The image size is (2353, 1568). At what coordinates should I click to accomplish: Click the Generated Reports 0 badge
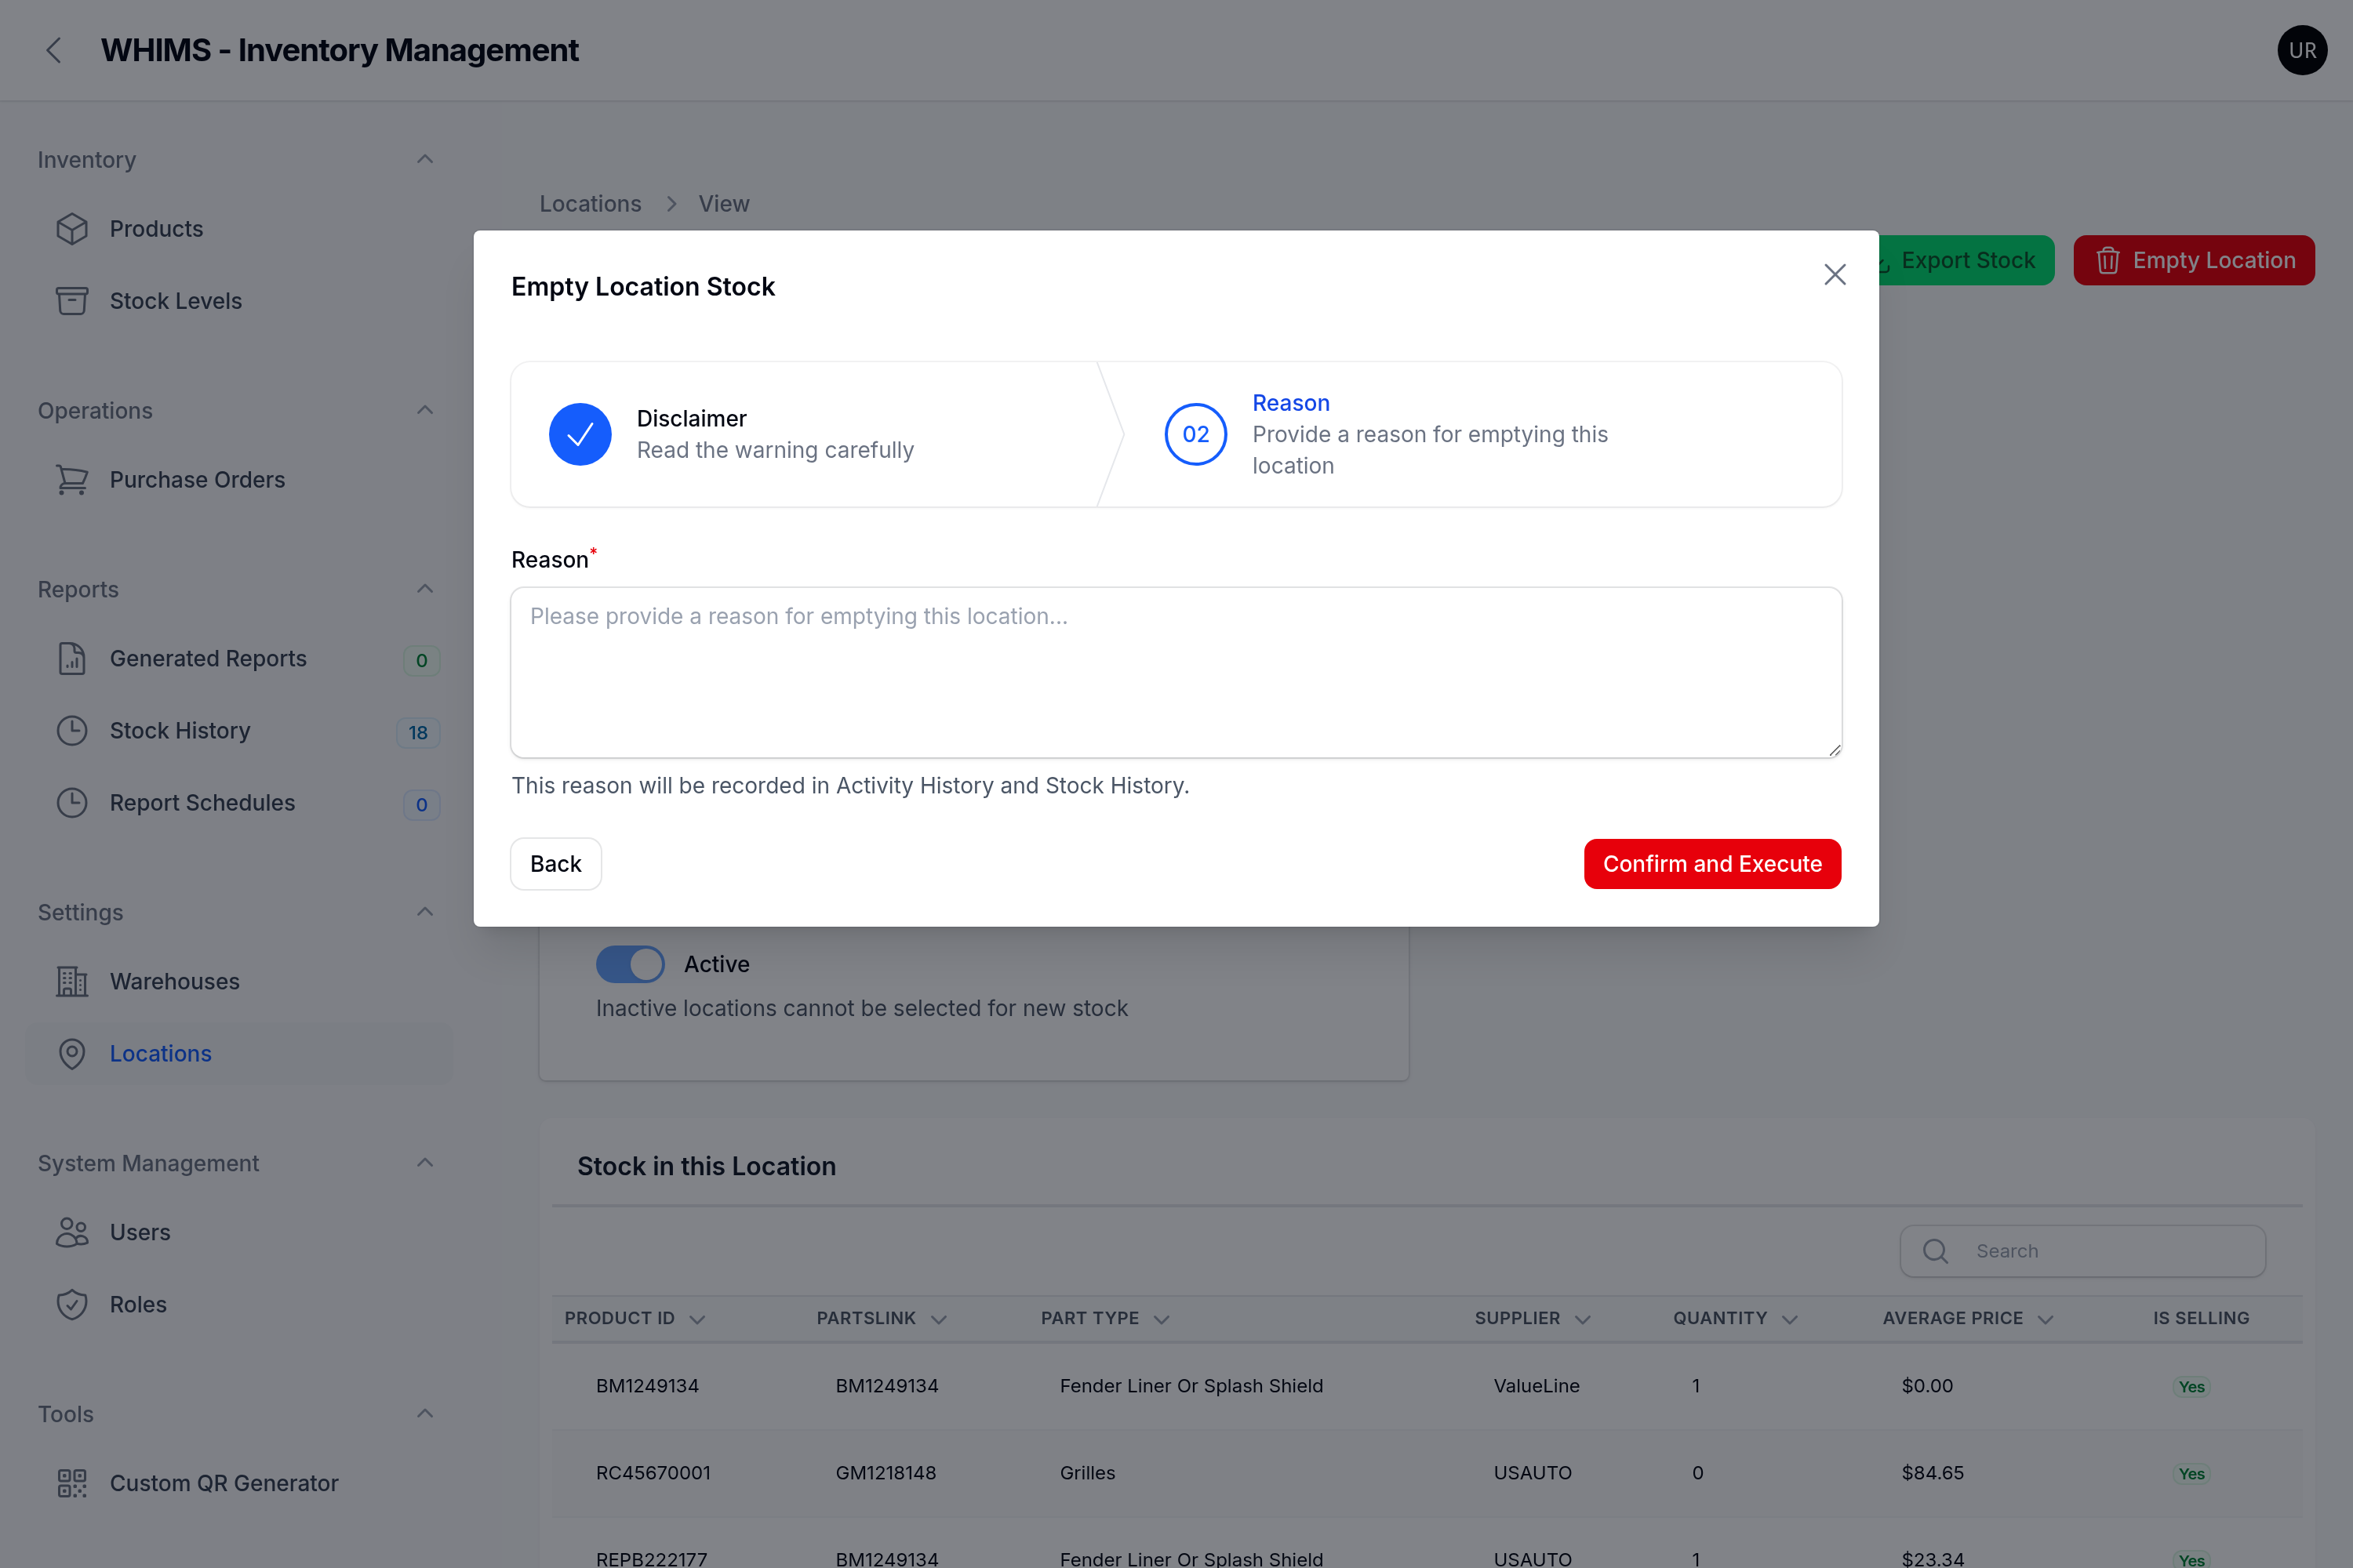[x=421, y=660]
